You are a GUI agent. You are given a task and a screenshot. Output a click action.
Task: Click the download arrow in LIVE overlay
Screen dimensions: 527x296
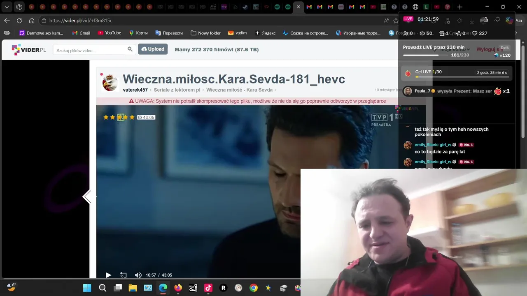(472, 21)
